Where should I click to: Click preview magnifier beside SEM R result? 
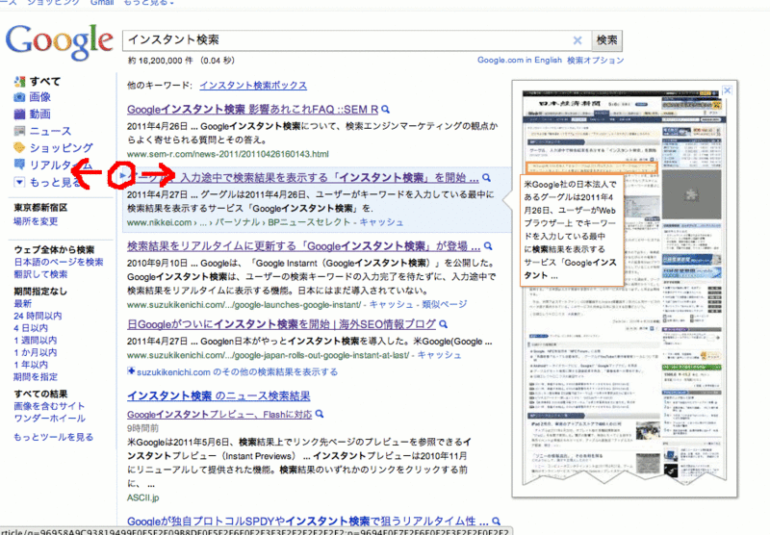[x=386, y=110]
